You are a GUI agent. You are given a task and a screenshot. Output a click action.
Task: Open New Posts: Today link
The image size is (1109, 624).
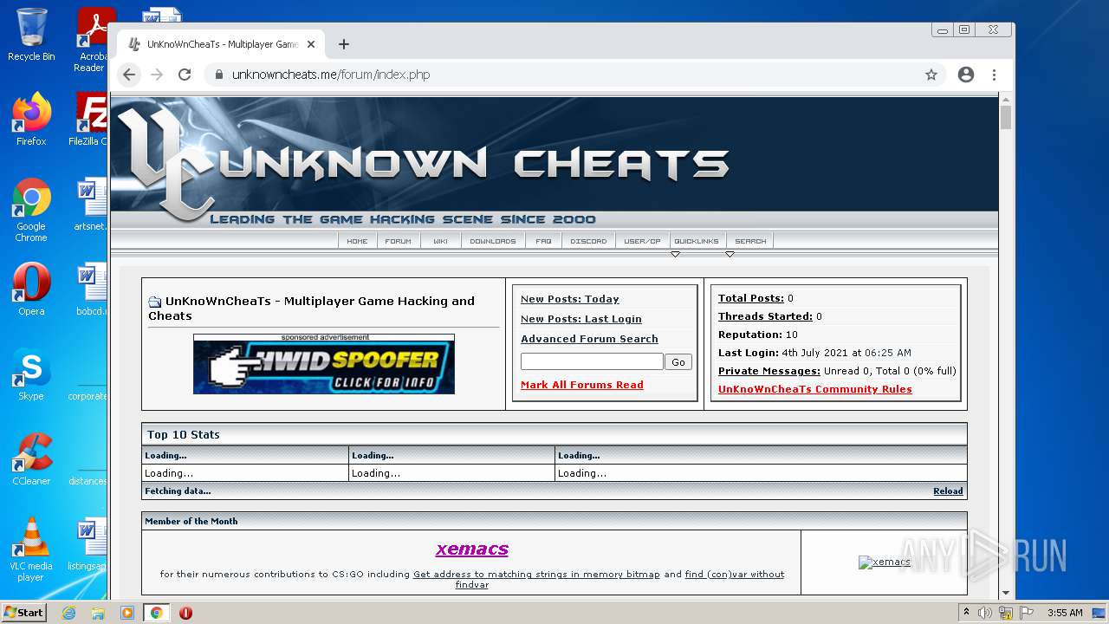tap(570, 299)
